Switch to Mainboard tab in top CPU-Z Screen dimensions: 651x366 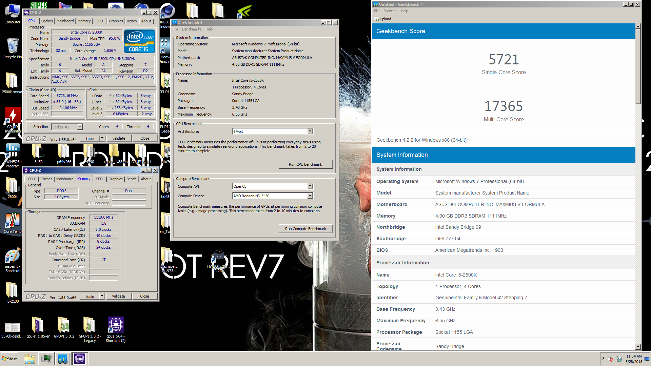click(65, 21)
